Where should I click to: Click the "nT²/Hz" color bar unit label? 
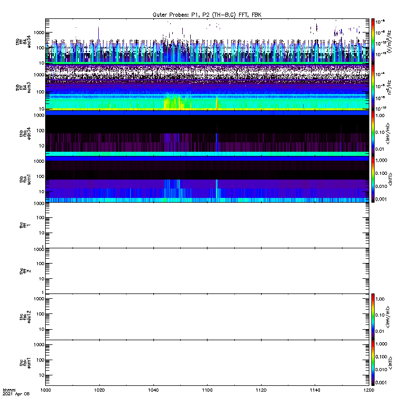click(389, 87)
